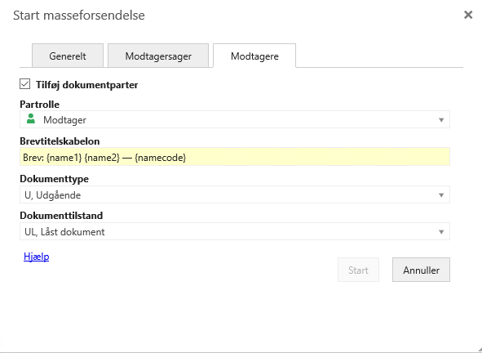Focus the Brevtitelskabelon text field

coord(235,157)
